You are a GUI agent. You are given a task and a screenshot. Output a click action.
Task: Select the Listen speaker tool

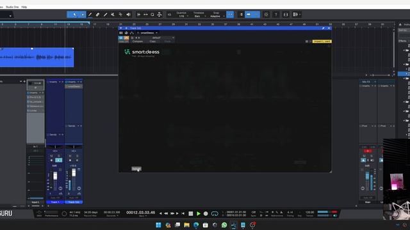(x=128, y=15)
